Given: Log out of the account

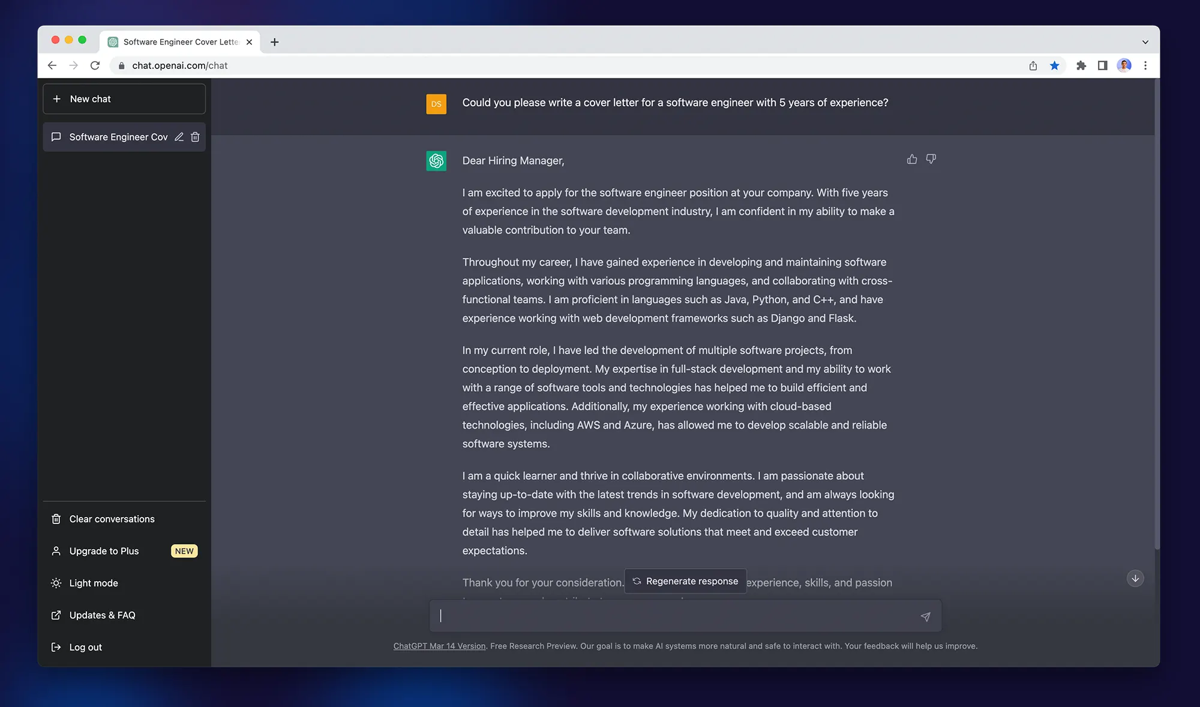Looking at the screenshot, I should [x=124, y=648].
